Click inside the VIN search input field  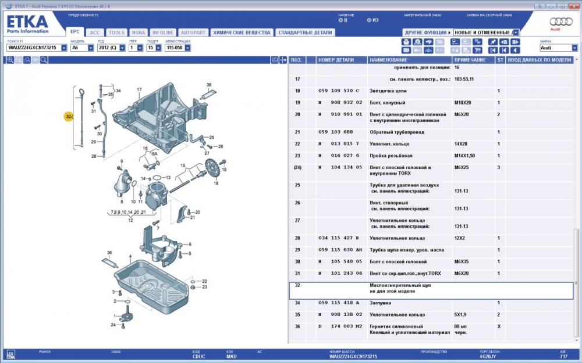(x=33, y=48)
